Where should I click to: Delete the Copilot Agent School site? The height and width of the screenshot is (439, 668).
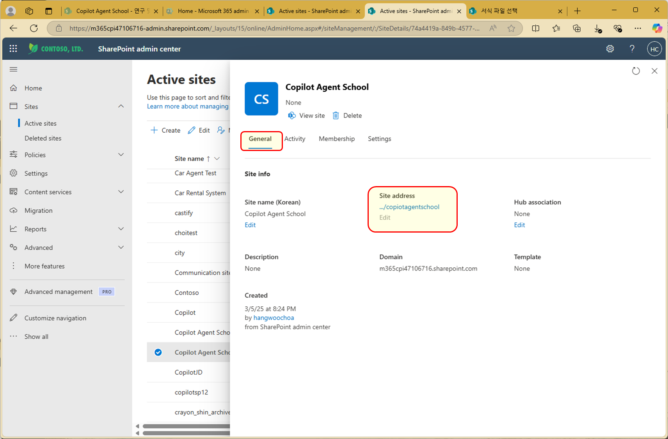point(347,116)
